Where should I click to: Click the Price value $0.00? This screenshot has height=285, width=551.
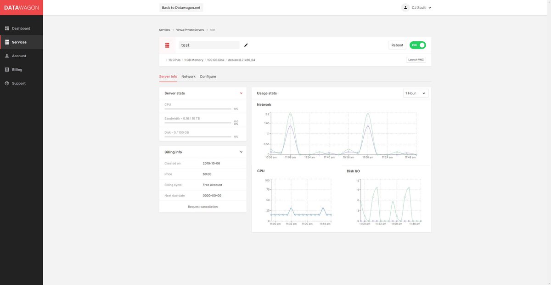click(x=207, y=174)
